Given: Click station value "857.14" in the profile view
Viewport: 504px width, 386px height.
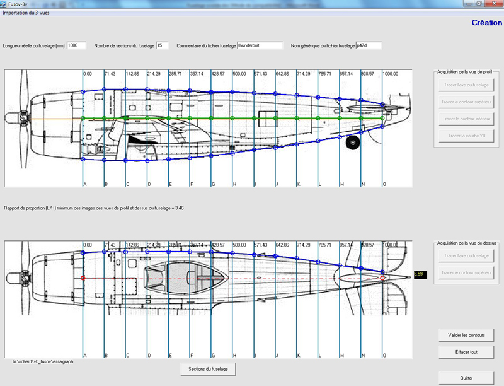Looking at the screenshot, I should pyautogui.click(x=346, y=74).
